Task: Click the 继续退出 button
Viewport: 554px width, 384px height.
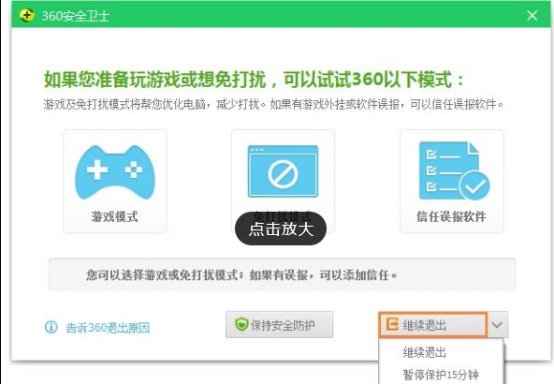Action: [433, 324]
